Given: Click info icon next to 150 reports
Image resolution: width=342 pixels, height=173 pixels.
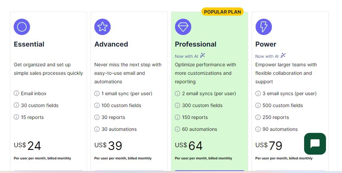Looking at the screenshot, I should tap(177, 117).
